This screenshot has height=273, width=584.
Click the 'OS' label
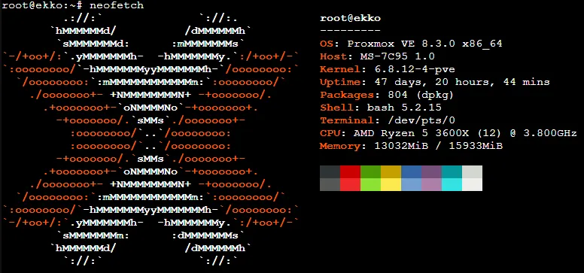coord(327,44)
